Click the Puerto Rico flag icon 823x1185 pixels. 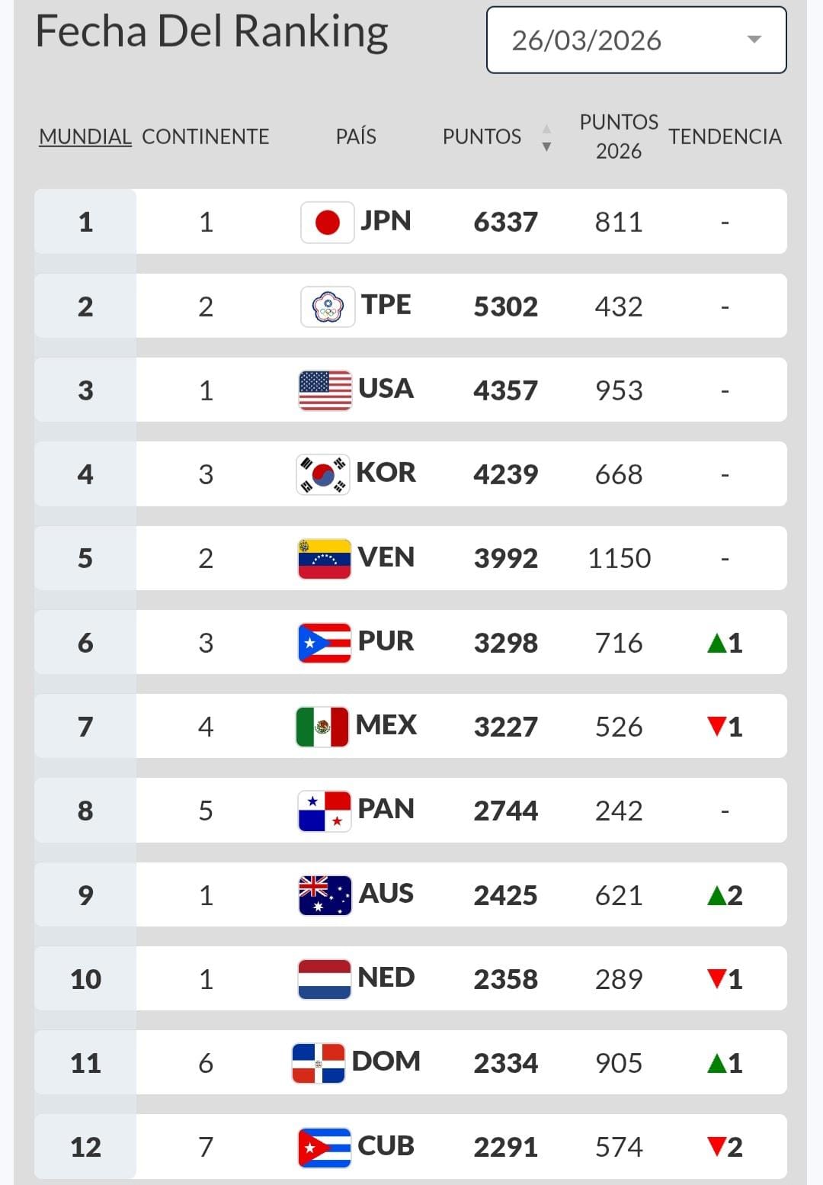tap(325, 643)
